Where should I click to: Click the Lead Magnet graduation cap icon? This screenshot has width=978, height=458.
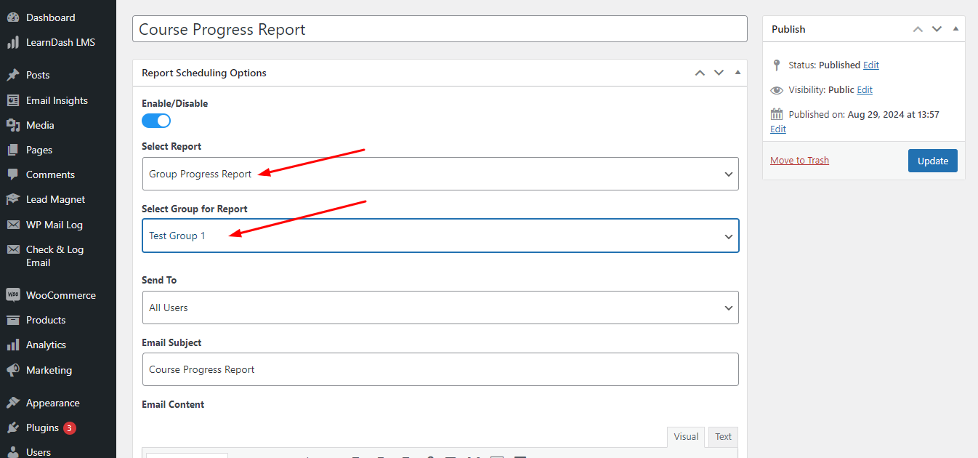(13, 199)
